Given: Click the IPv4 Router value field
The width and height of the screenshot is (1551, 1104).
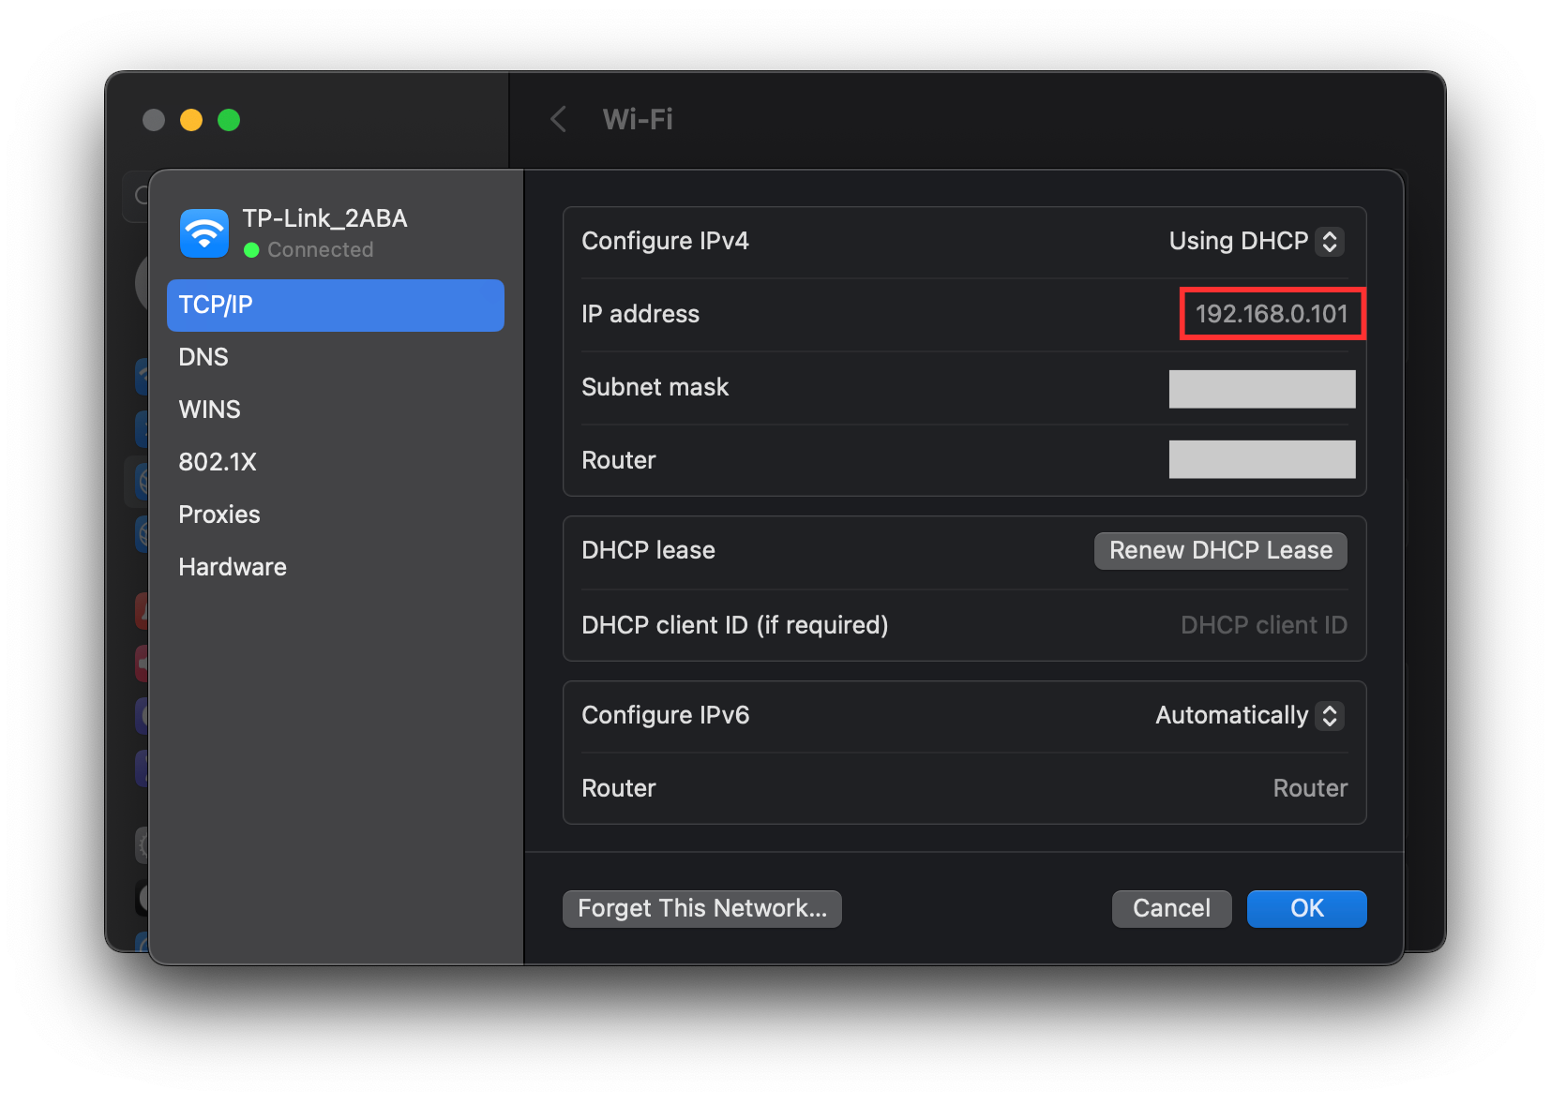Looking at the screenshot, I should (1261, 459).
